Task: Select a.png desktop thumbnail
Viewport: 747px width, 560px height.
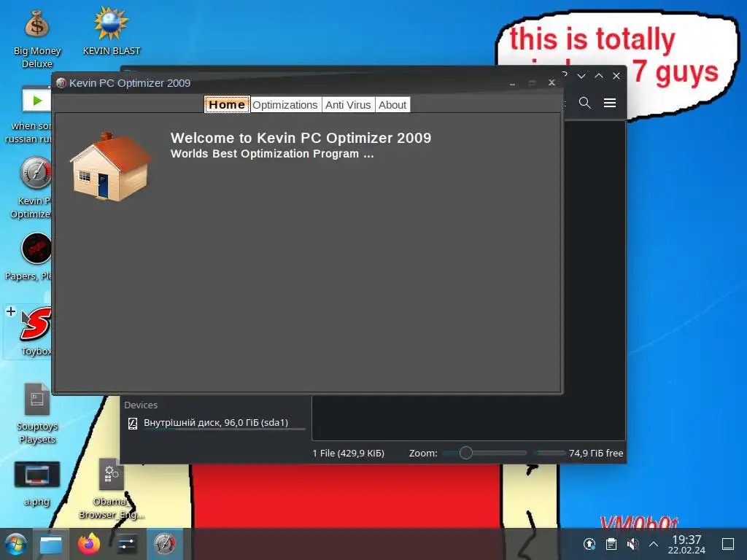Action: [37, 483]
